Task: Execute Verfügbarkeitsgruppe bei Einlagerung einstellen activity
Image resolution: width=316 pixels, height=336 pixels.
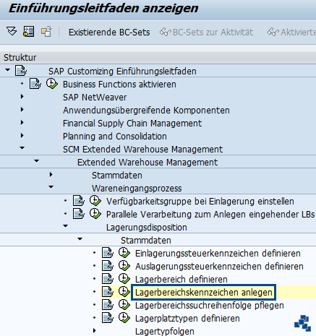Action: pyautogui.click(x=95, y=201)
